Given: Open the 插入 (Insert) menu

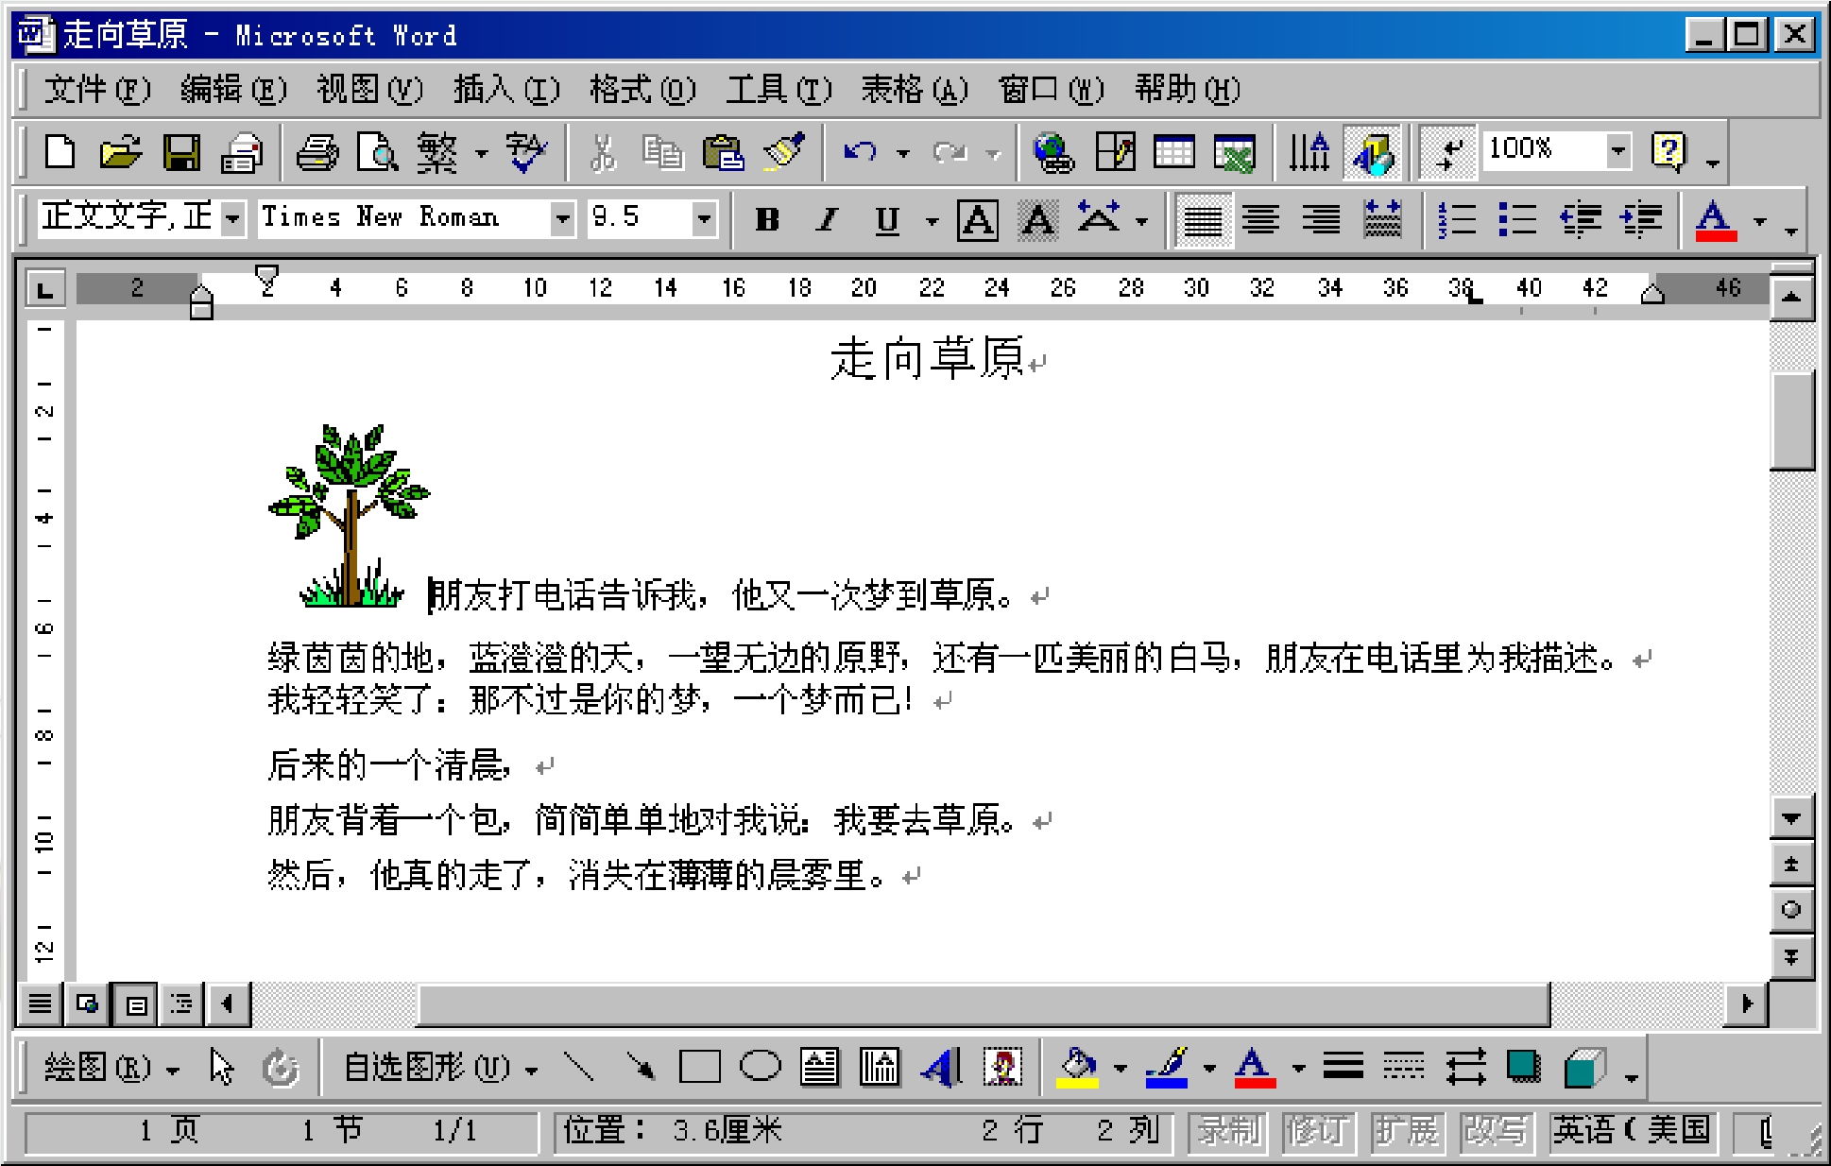Looking at the screenshot, I should (505, 90).
